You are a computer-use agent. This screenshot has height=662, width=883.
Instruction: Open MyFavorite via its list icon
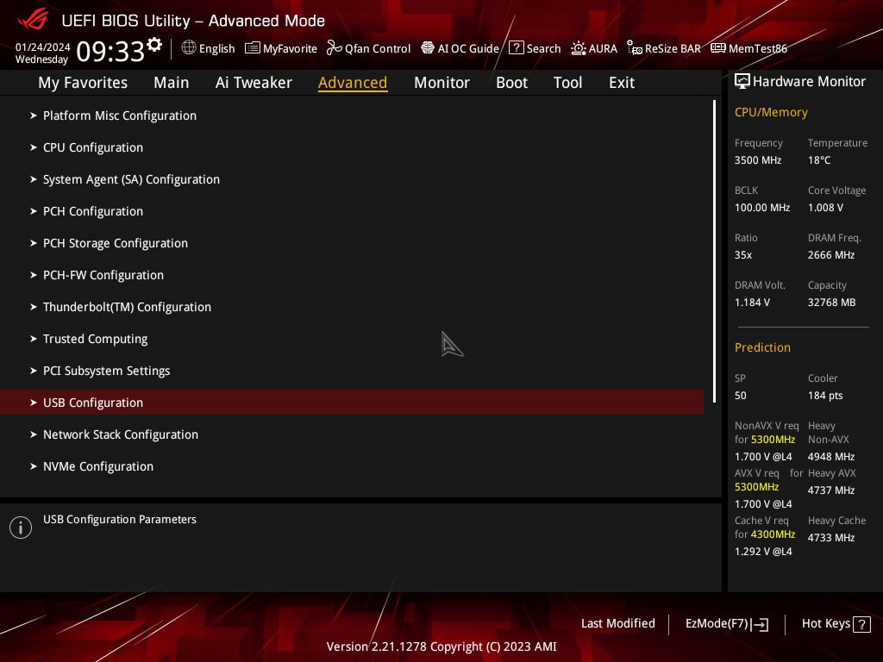[x=253, y=48]
